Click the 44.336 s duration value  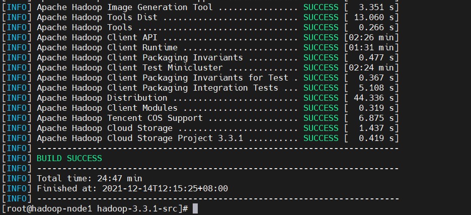pos(371,98)
